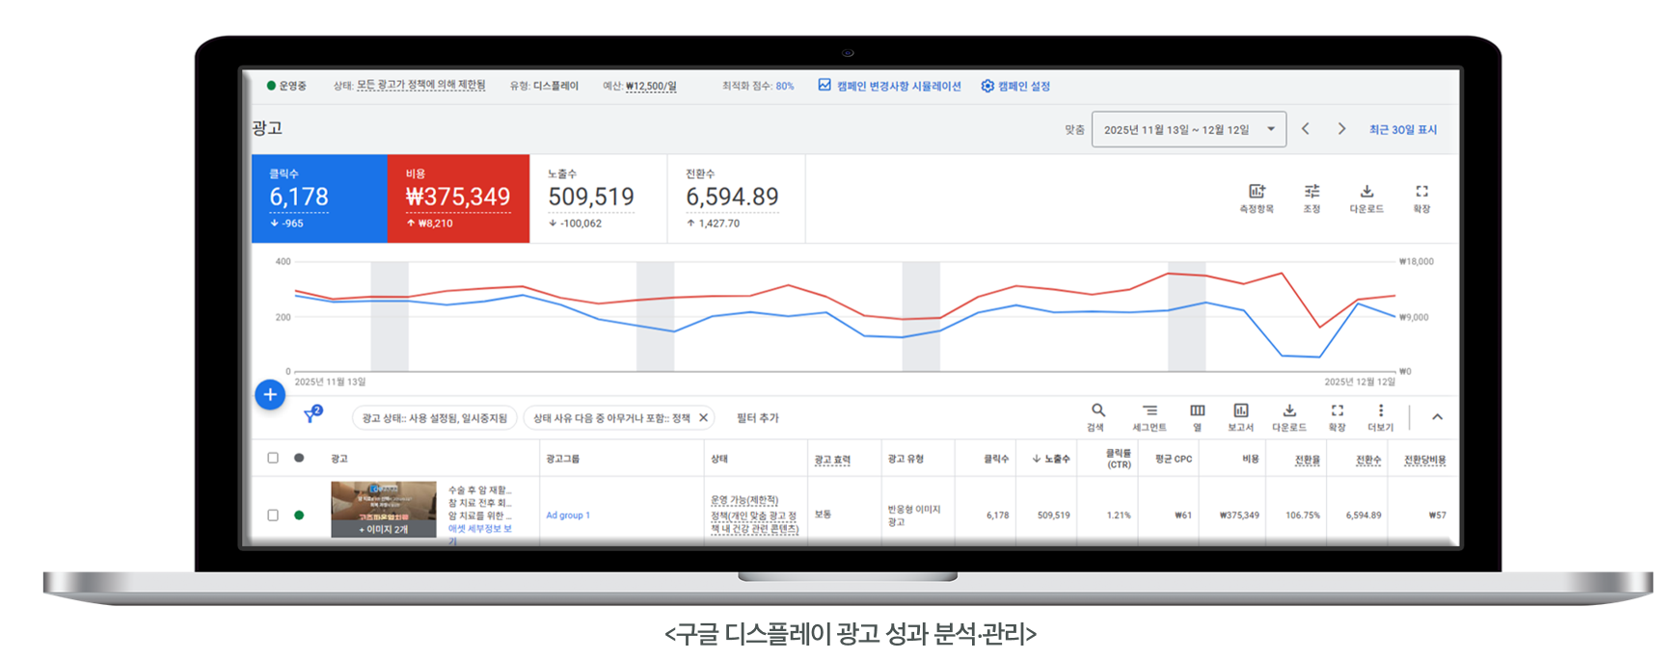1676x660 pixels.
Task: Click the 106.75% conversion rate cell
Action: pyautogui.click(x=1303, y=515)
